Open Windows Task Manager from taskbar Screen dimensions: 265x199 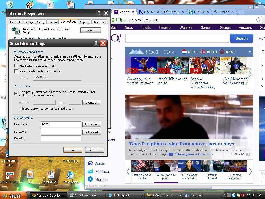tap(86, 195)
